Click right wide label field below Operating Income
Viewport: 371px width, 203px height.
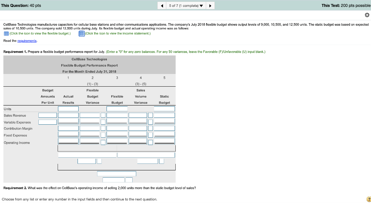pyautogui.click(x=146, y=155)
